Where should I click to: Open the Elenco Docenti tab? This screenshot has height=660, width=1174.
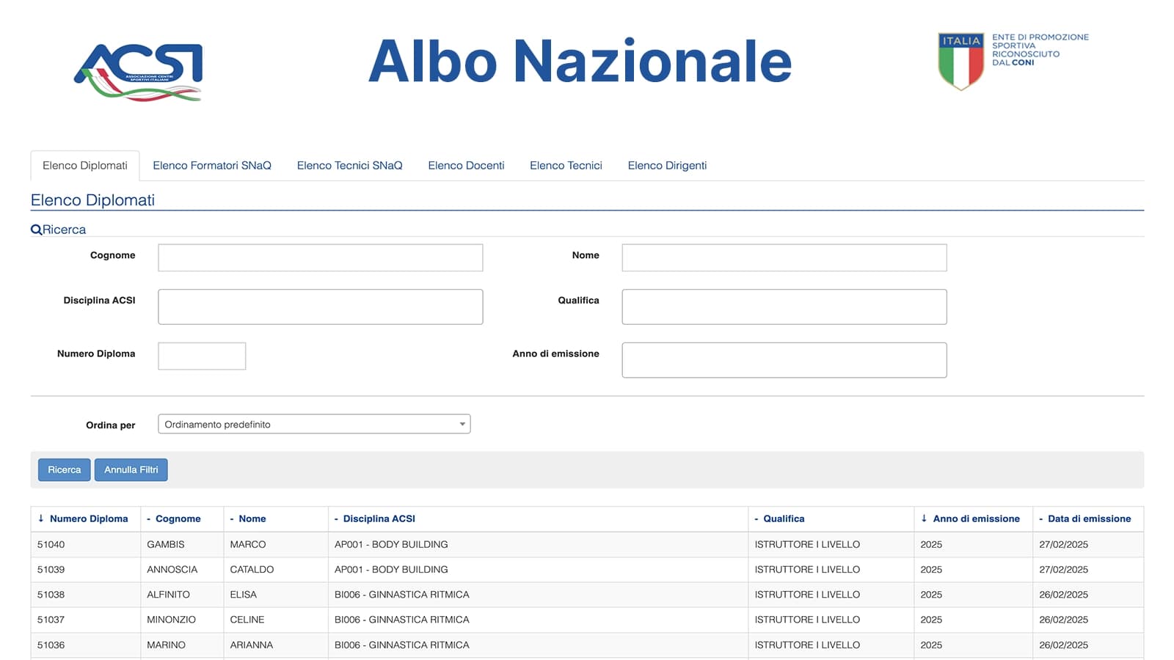(x=466, y=166)
